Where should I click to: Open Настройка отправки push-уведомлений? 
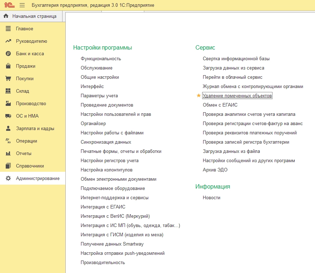tap(122, 253)
